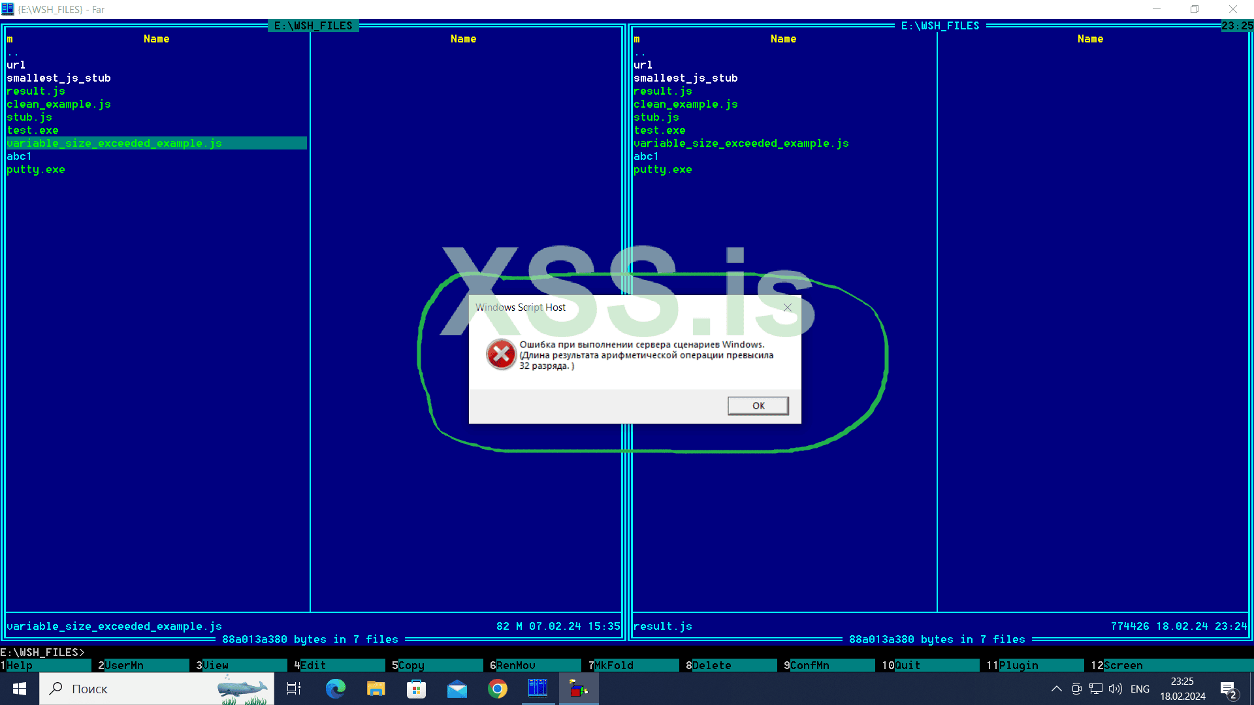Open Microsoft Store from the taskbar
This screenshot has height=705, width=1254.
click(x=416, y=689)
